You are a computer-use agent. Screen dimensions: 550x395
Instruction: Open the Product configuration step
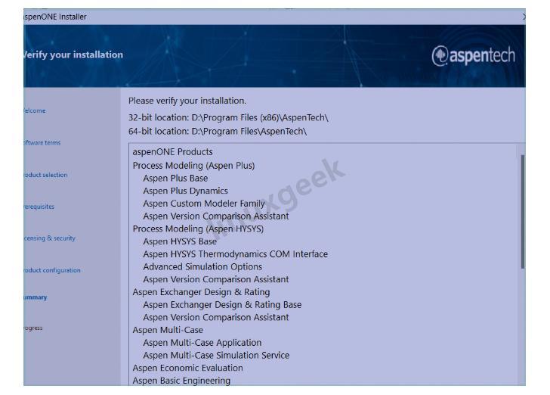coord(52,270)
